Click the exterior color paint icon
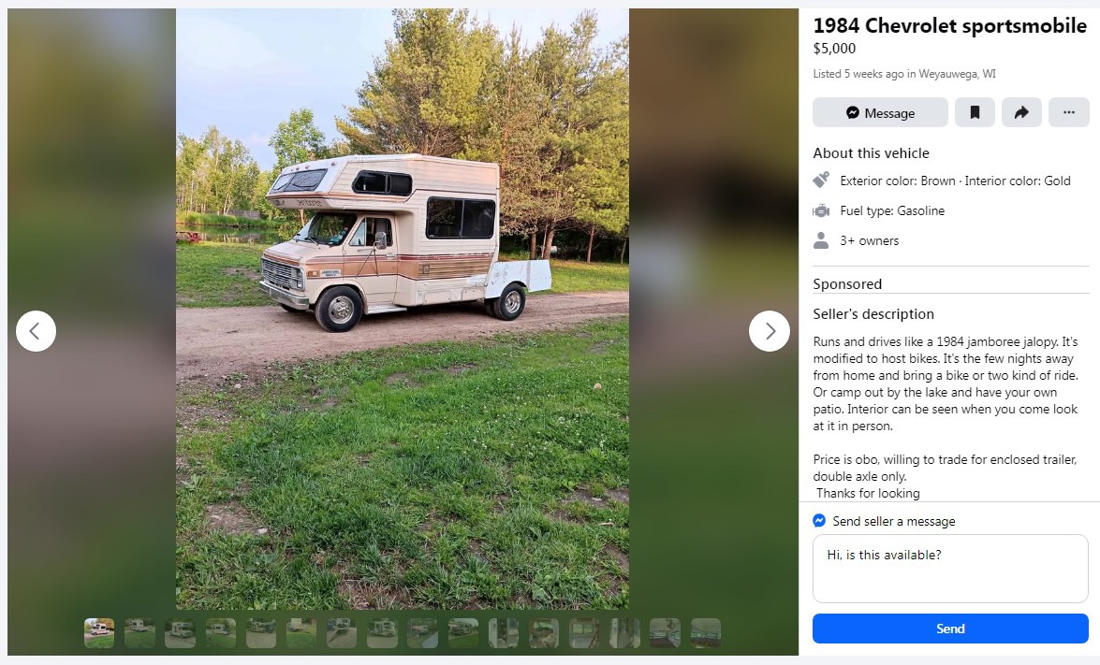 pyautogui.click(x=821, y=181)
